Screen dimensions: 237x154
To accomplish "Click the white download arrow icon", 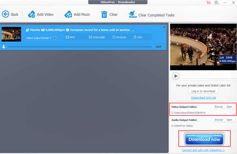I will coord(4,47).
